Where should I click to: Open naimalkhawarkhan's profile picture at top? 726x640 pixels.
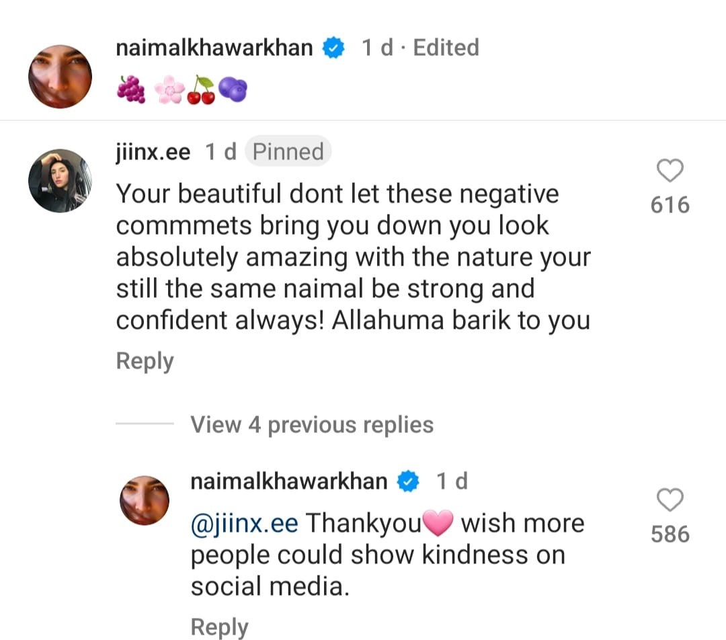coord(60,77)
